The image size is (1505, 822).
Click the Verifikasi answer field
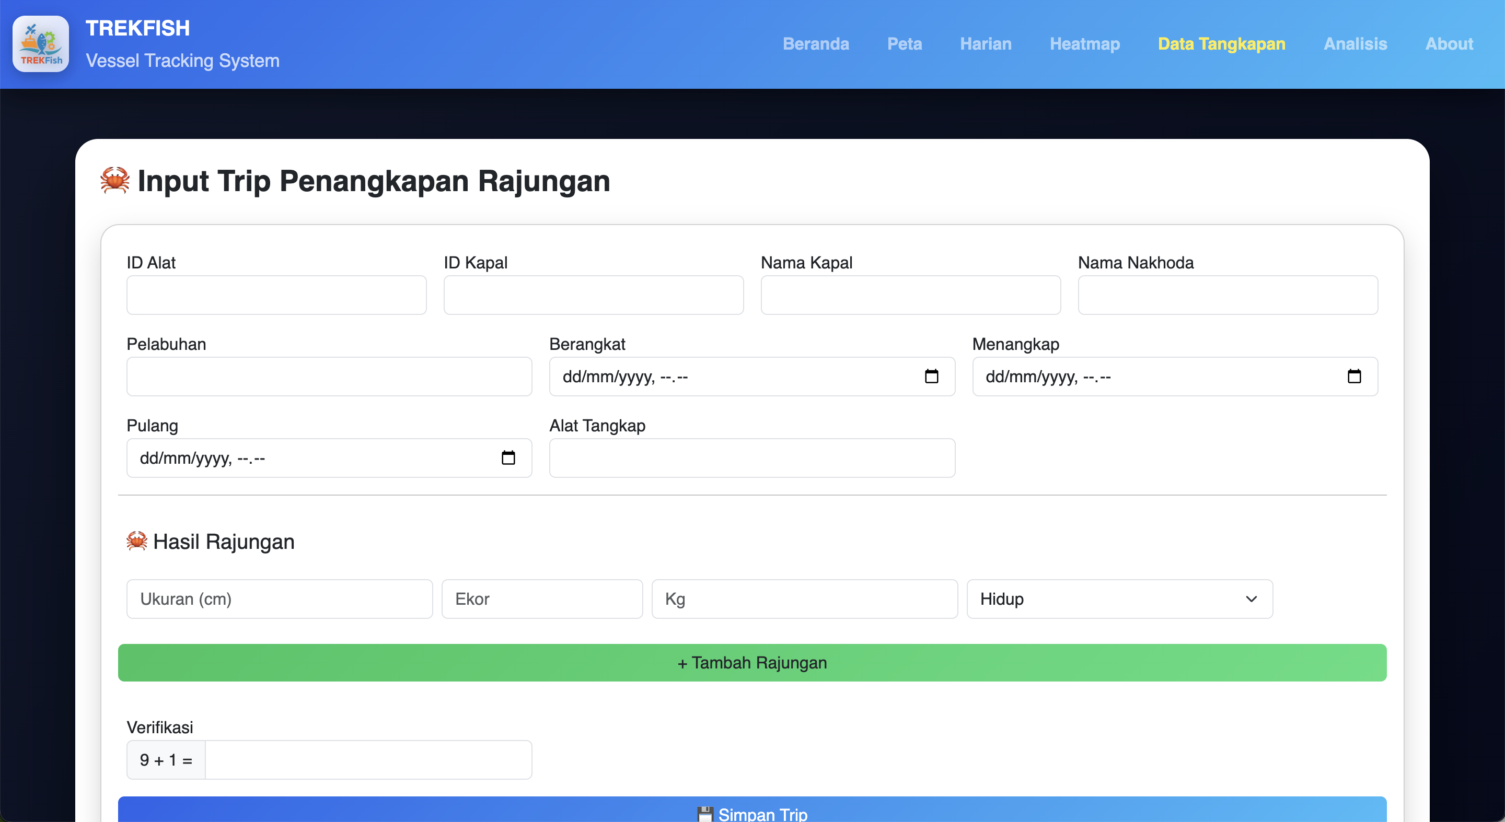pyautogui.click(x=368, y=760)
